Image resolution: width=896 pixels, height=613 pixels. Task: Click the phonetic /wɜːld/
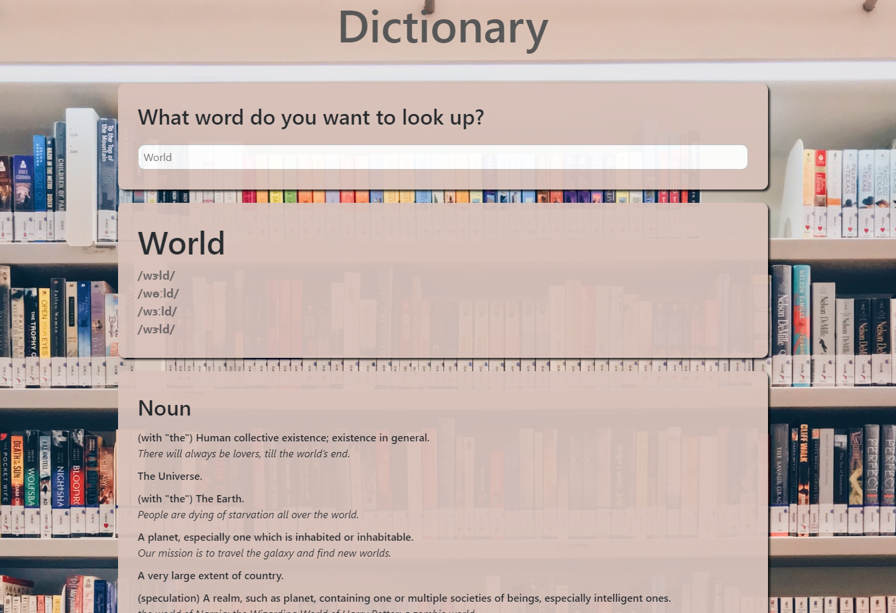158,311
